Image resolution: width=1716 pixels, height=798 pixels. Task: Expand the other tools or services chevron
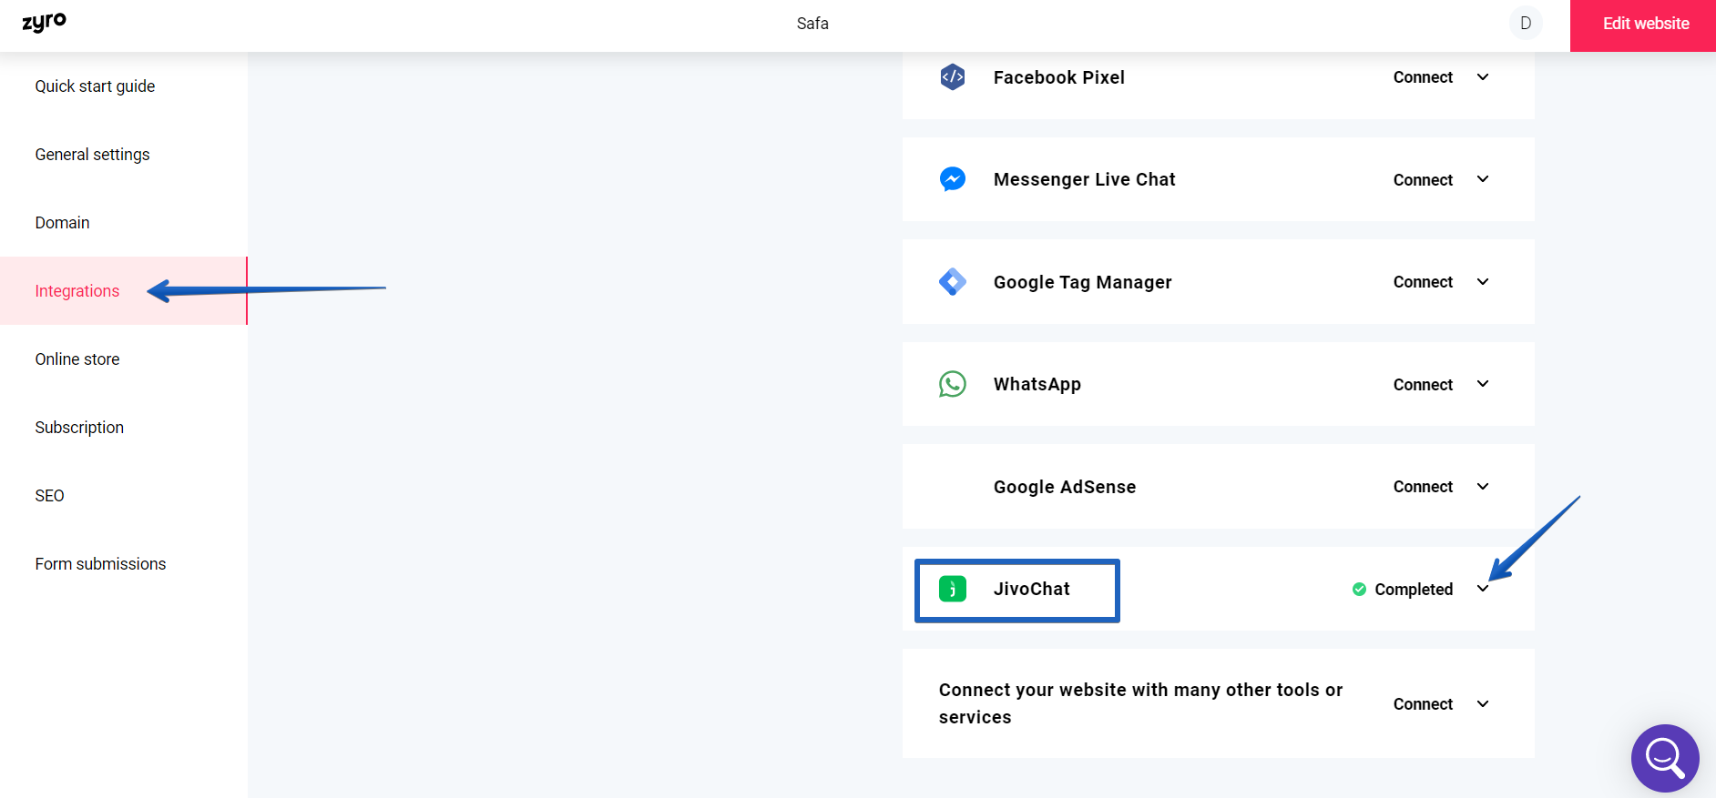coord(1483,704)
